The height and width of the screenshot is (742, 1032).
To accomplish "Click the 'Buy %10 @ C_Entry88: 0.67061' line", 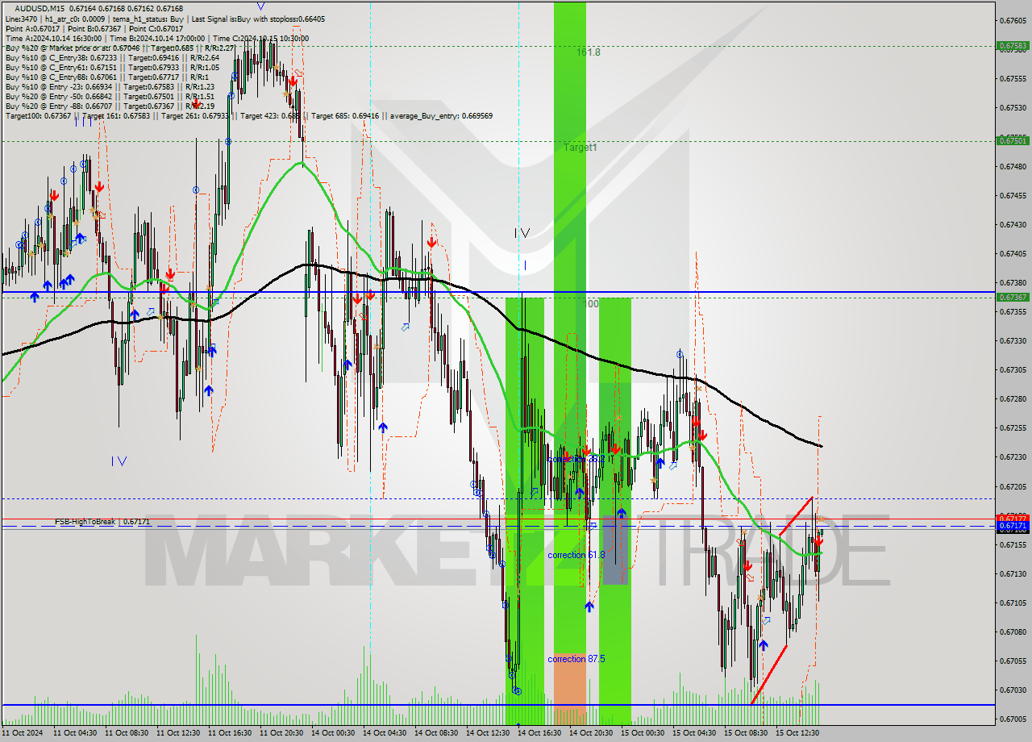I will 107,77.
